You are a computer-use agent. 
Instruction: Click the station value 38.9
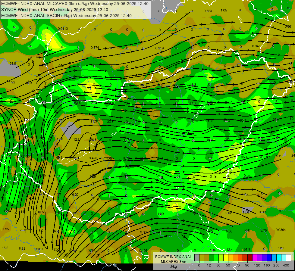13,64
